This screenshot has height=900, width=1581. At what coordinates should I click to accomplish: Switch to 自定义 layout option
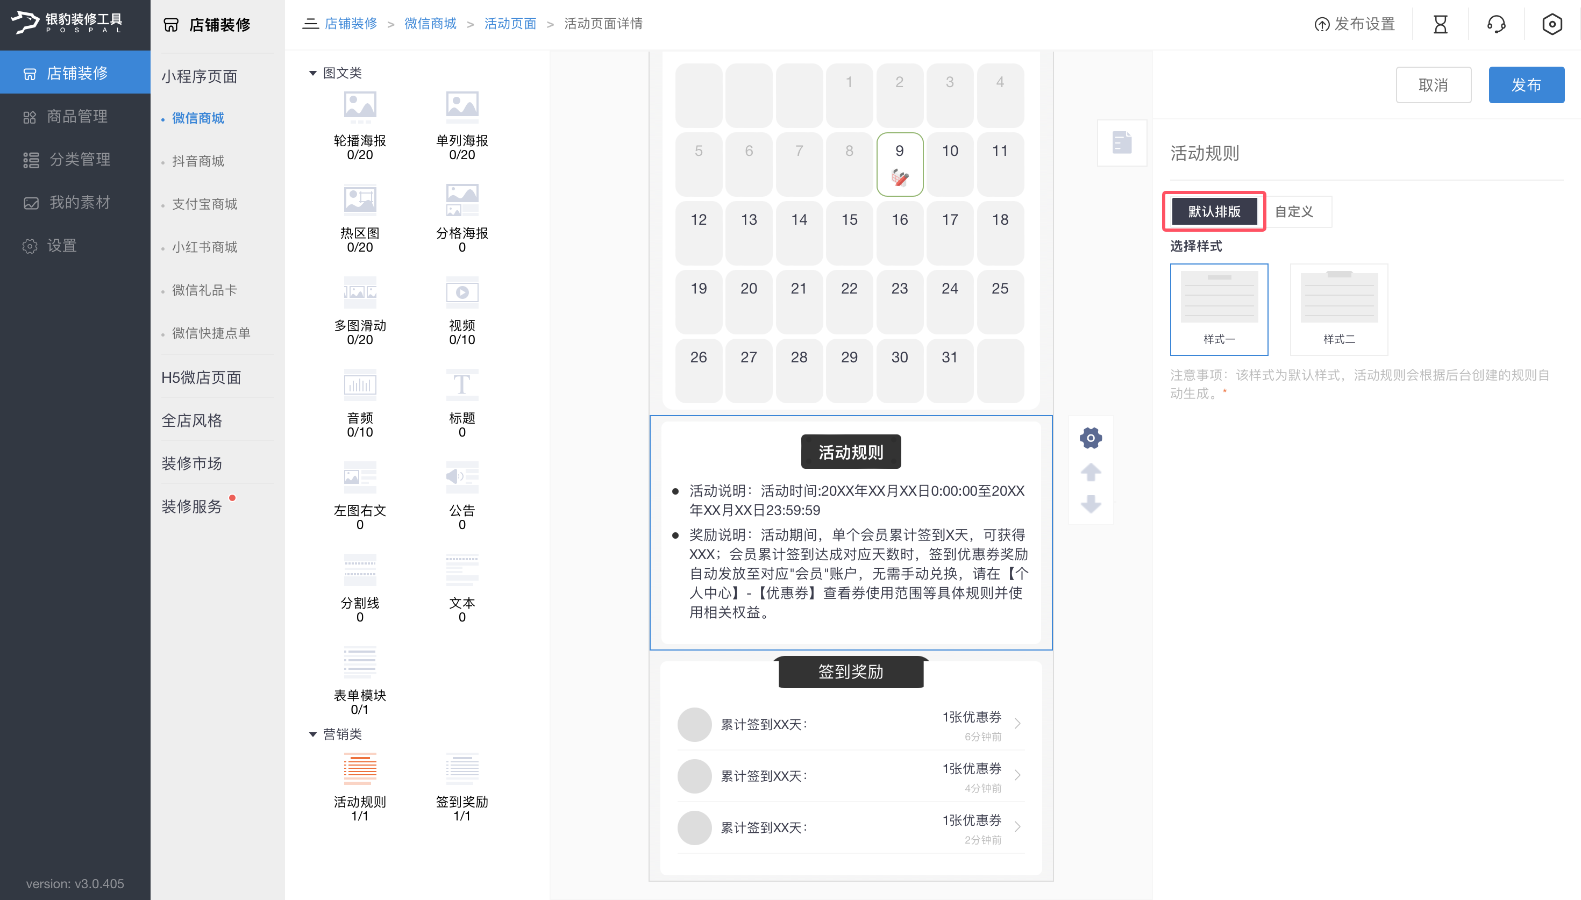click(1294, 211)
